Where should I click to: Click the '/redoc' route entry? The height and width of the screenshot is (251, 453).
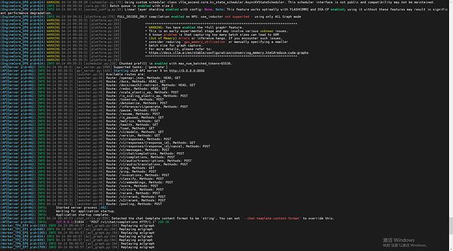coord(137,89)
